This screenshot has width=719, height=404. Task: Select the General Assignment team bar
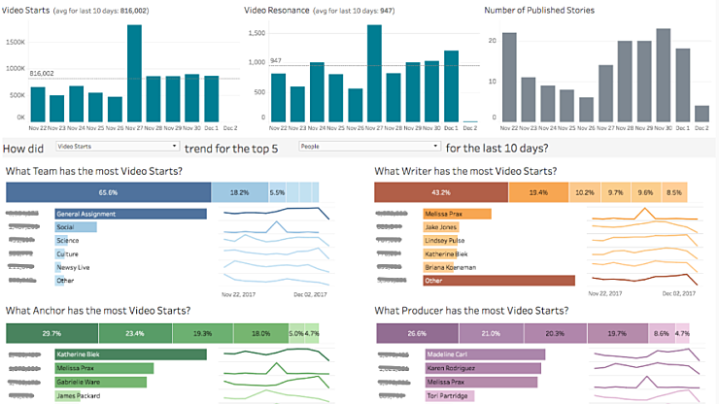tap(131, 214)
